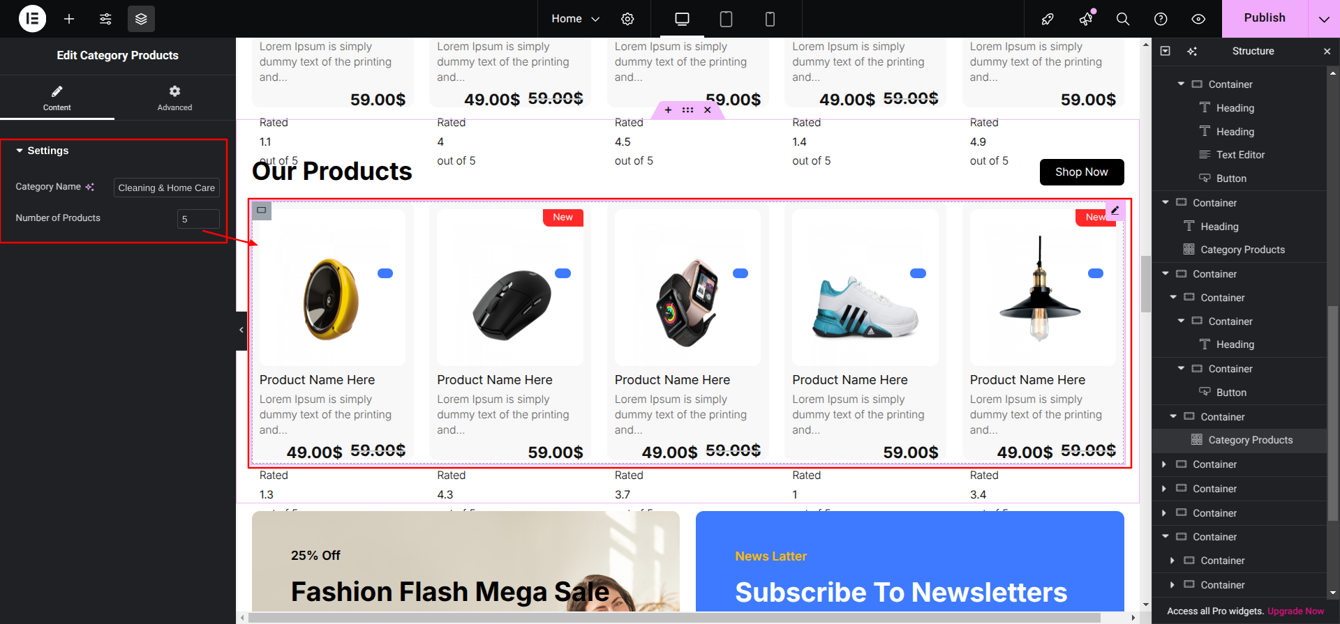This screenshot has width=1340, height=624.
Task: Collapse the Settings section
Action: tap(43, 151)
